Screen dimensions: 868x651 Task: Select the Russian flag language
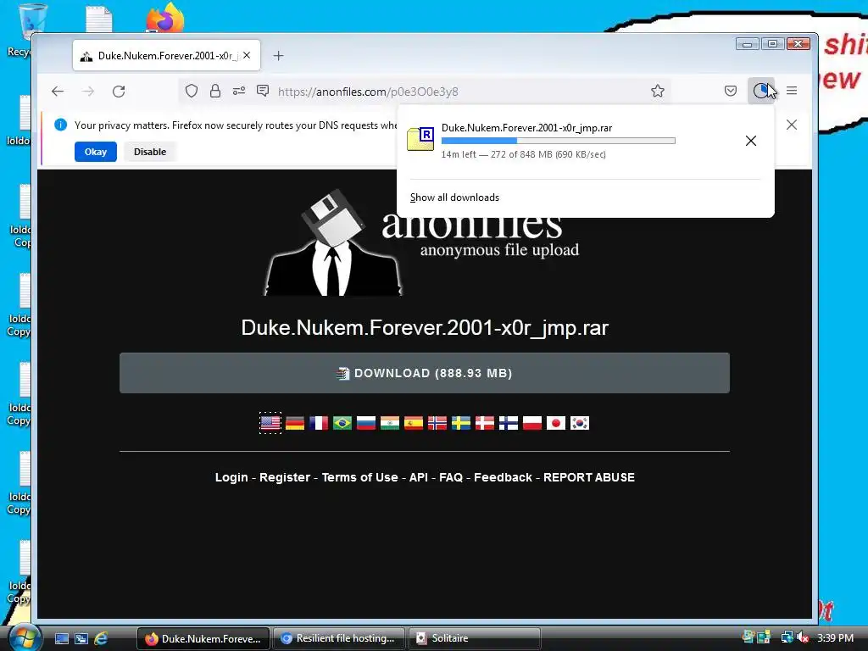[366, 423]
